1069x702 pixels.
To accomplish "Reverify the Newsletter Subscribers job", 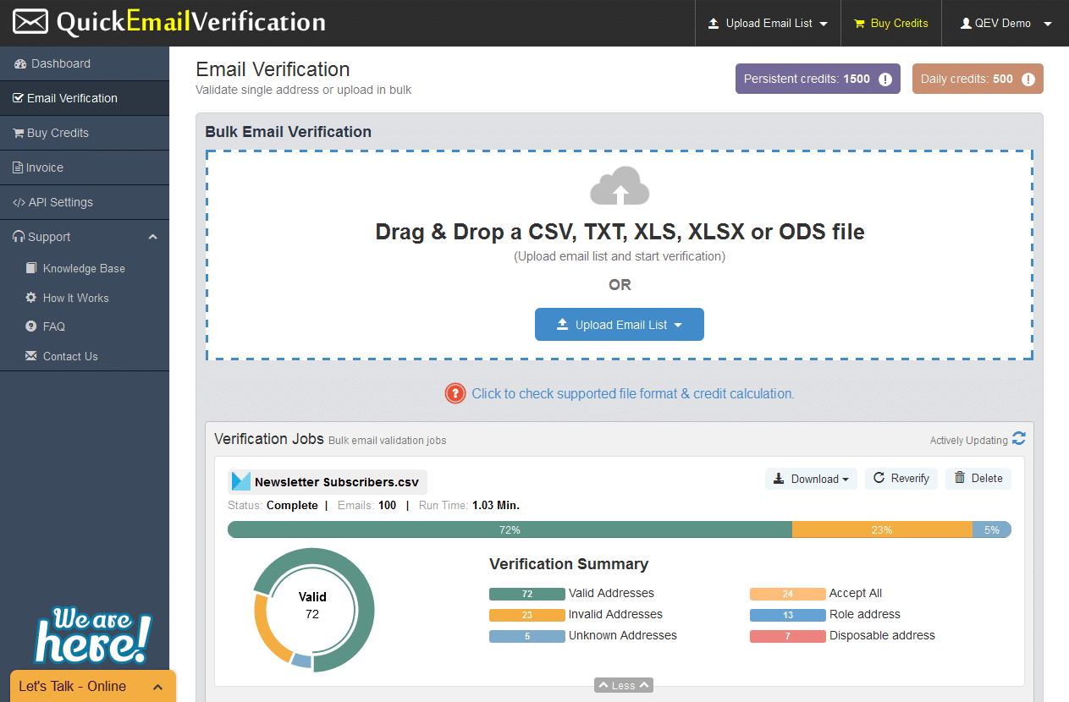I will 901,479.
